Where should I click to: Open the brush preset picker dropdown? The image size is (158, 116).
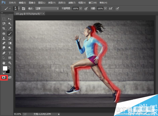click(19, 9)
